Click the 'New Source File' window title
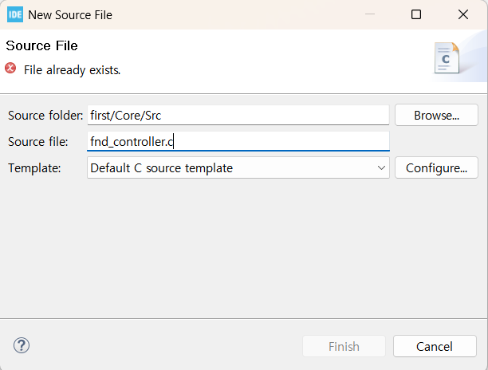Image resolution: width=488 pixels, height=370 pixels. [70, 14]
